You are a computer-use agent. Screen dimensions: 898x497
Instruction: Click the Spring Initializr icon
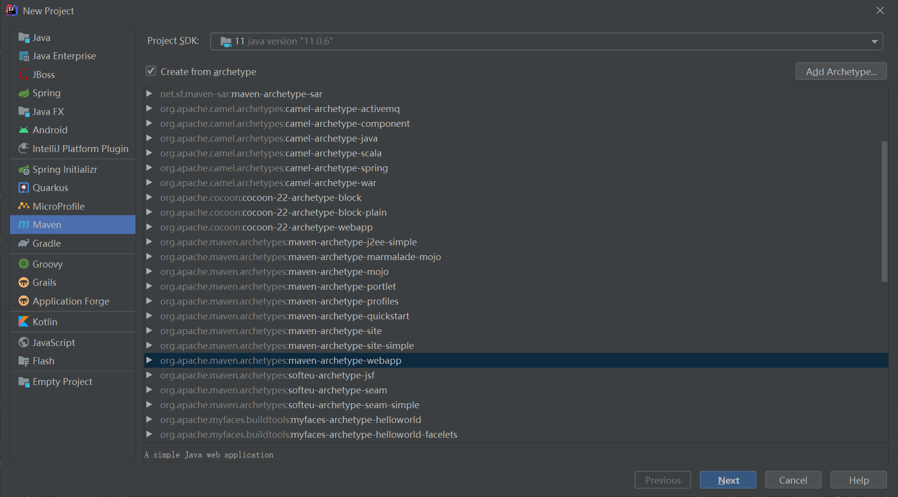tap(24, 169)
